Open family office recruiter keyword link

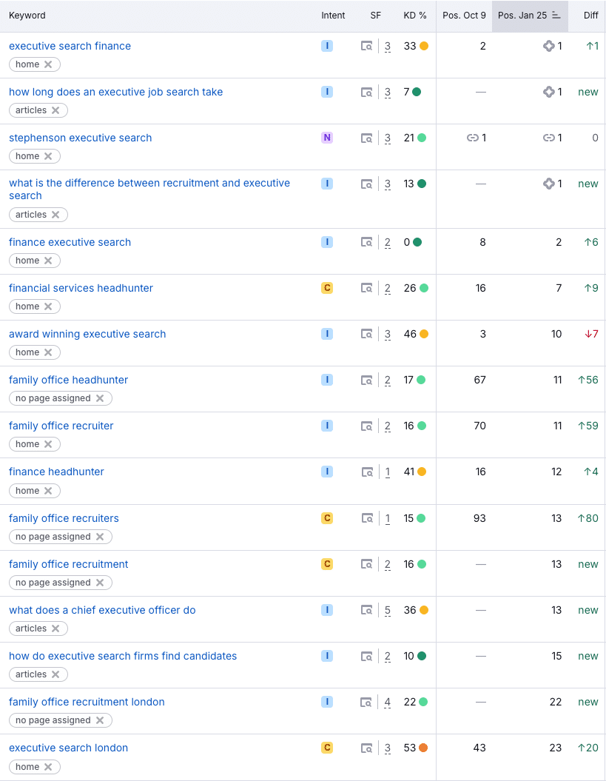(x=61, y=426)
